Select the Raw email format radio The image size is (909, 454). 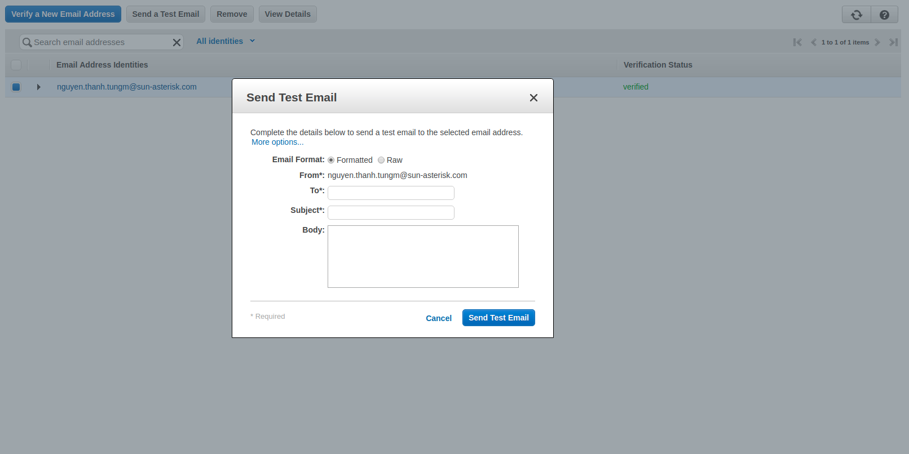click(381, 160)
